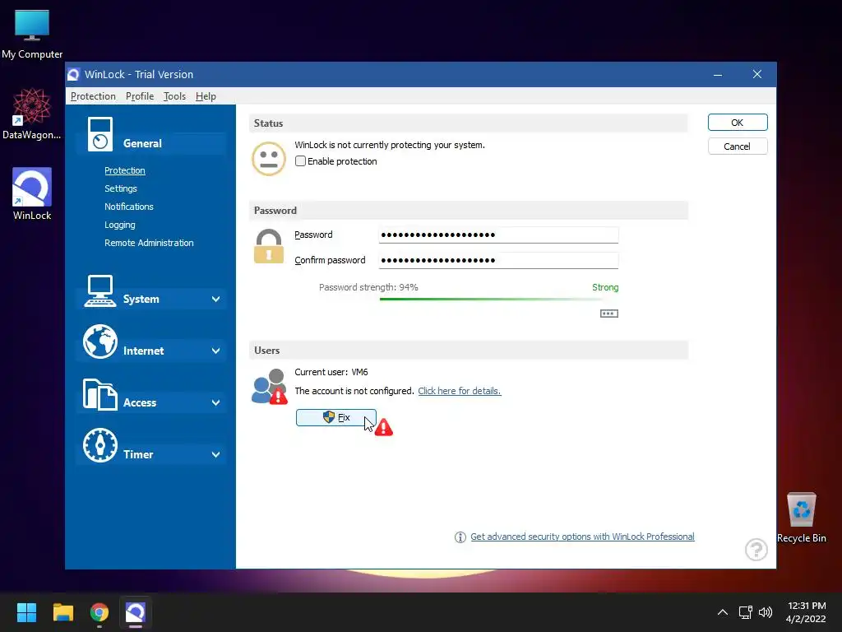Click the WinLock title bar logo

tap(73, 74)
